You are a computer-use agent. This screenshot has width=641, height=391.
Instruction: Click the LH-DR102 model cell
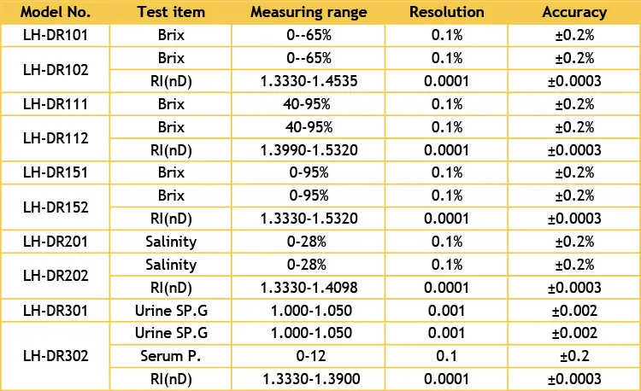pos(55,70)
